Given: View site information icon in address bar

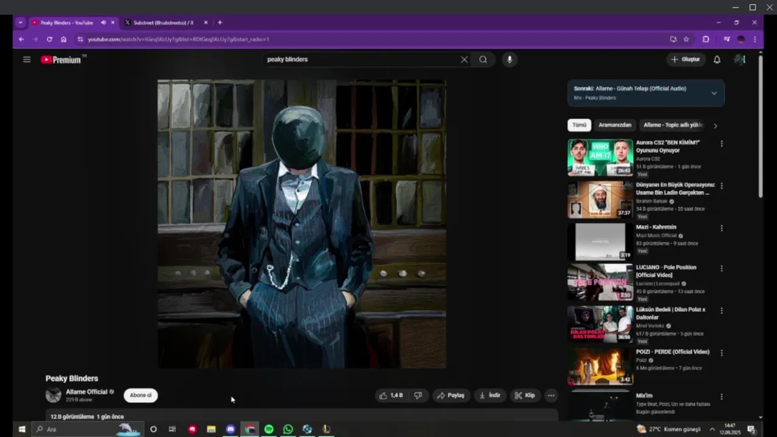Looking at the screenshot, I should (x=80, y=39).
